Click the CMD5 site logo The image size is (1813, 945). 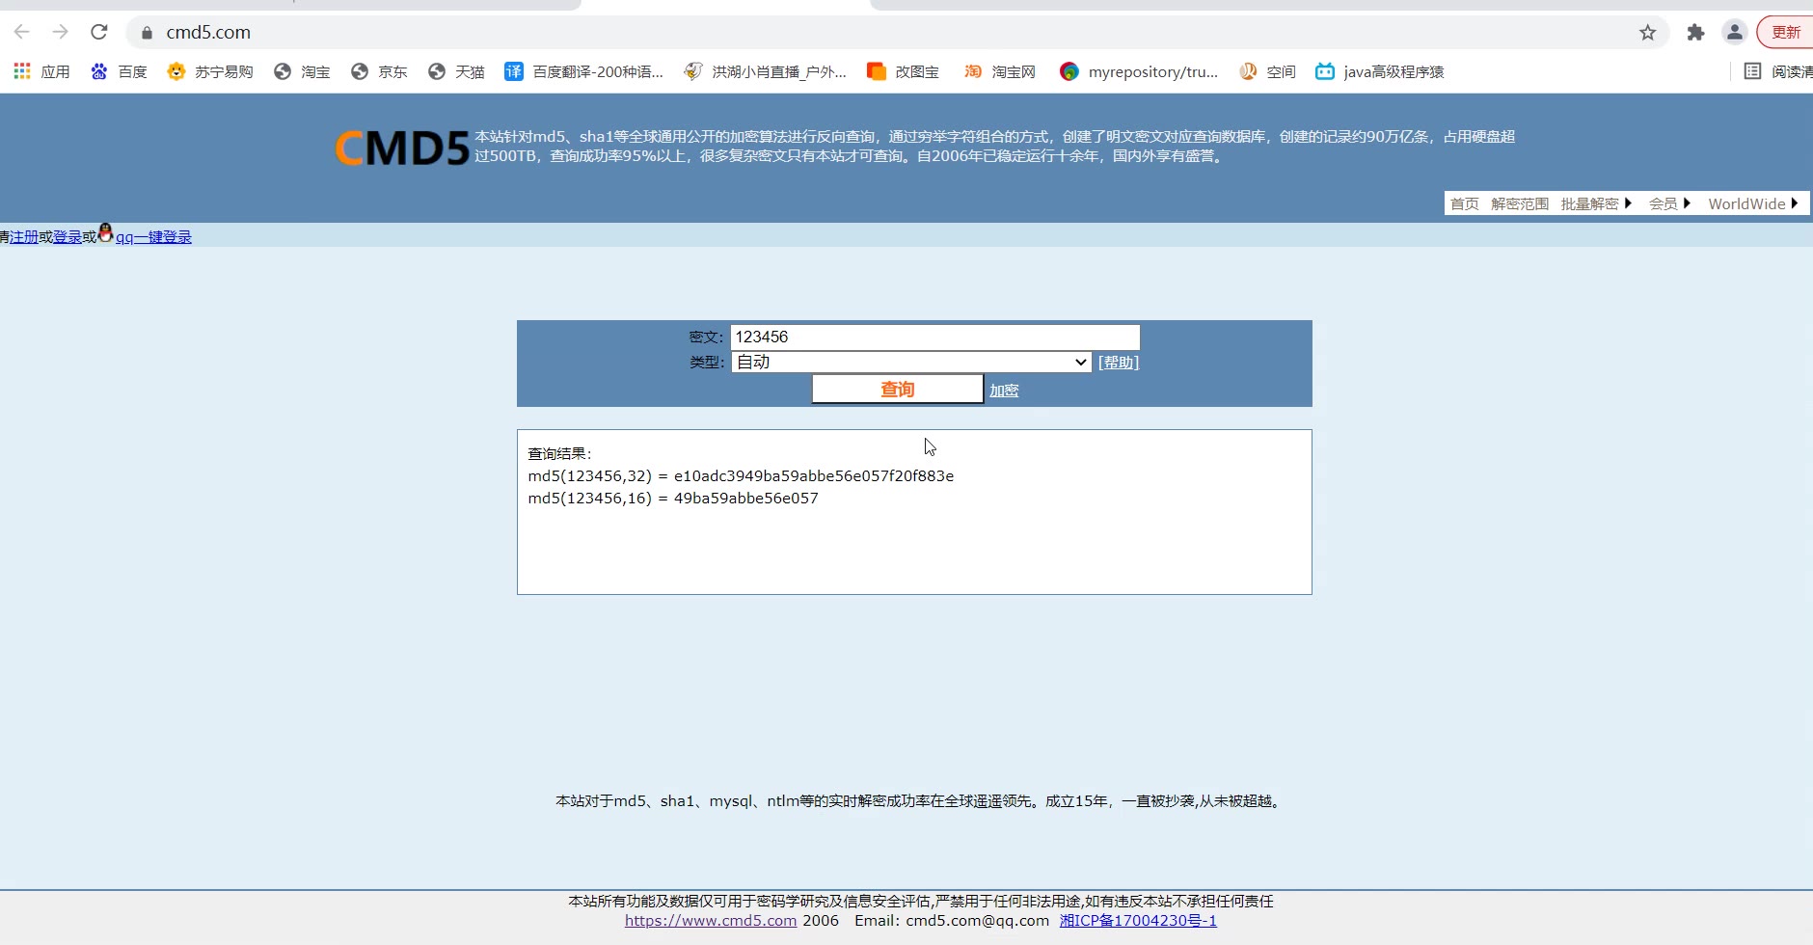pos(402,148)
